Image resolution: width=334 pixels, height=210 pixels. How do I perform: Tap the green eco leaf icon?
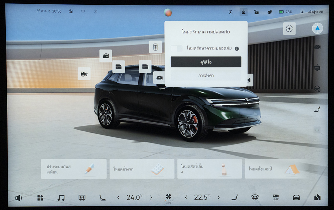coord(269,12)
